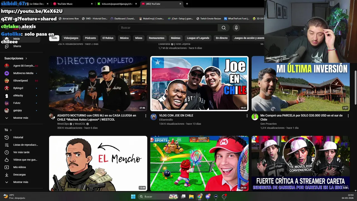Viewport: 357px width, 201px height.
Task: Open options menu for PARCELA video
Action: tap(348, 116)
